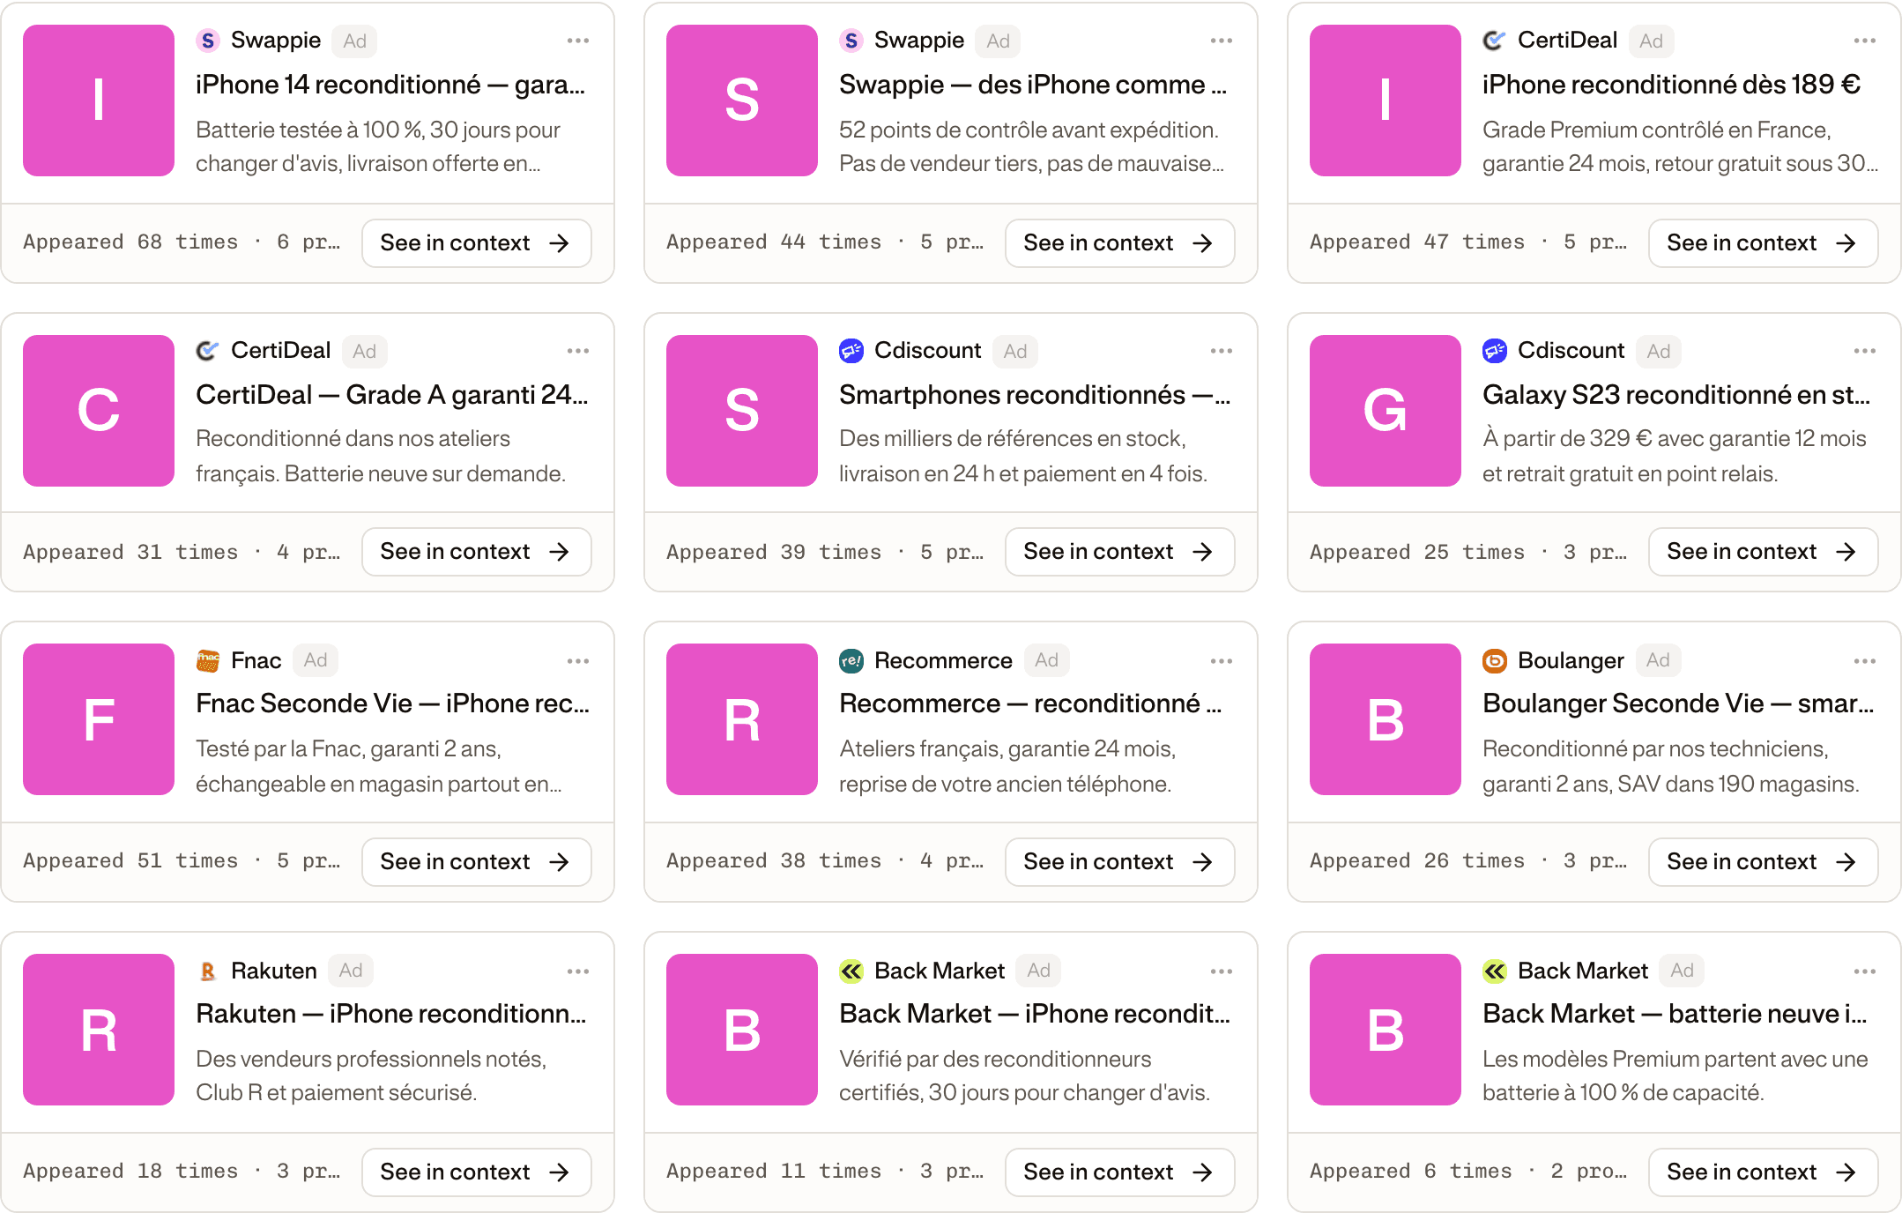Screen dimensions: 1902x1213
Task: Click 'Appeared 38 times' text
Action: 774,861
